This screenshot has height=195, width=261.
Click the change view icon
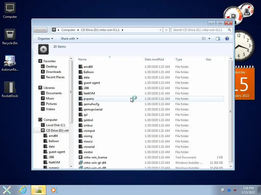[x=204, y=39]
